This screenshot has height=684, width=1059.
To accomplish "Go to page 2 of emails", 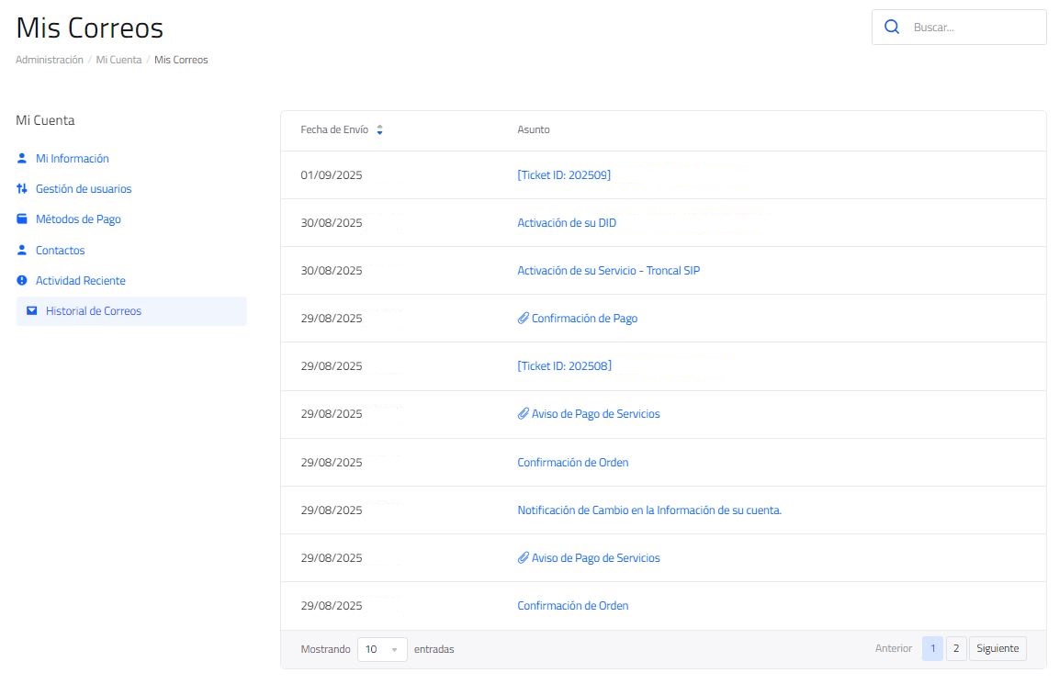I will (955, 648).
